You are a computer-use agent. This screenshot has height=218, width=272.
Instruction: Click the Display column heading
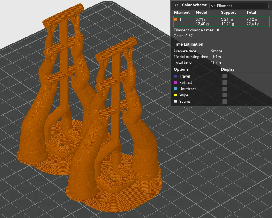pos(228,69)
